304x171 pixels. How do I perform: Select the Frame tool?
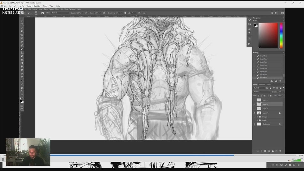click(22, 38)
